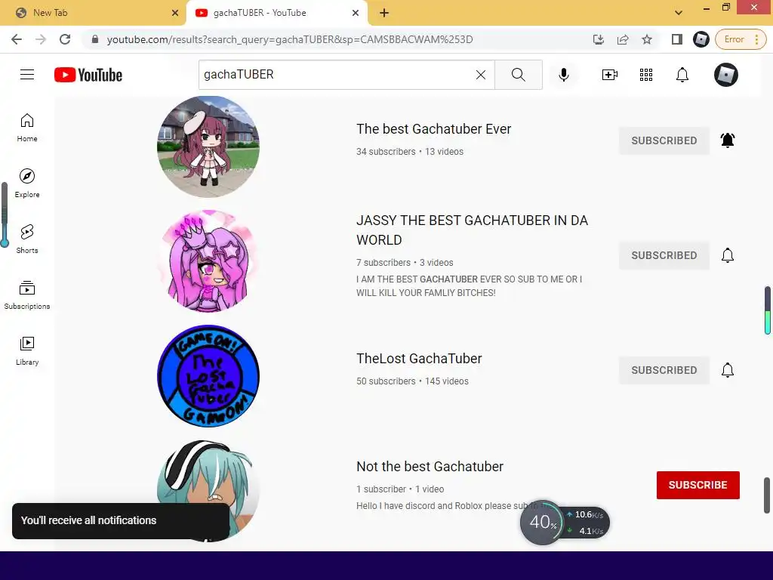Image resolution: width=773 pixels, height=580 pixels.
Task: Click the 40% network speed widget
Action: coord(565,523)
